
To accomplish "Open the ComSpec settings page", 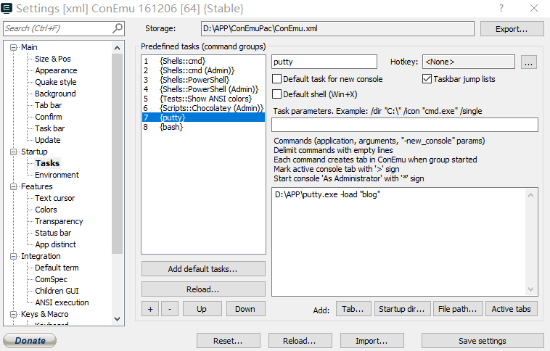I will [x=51, y=279].
